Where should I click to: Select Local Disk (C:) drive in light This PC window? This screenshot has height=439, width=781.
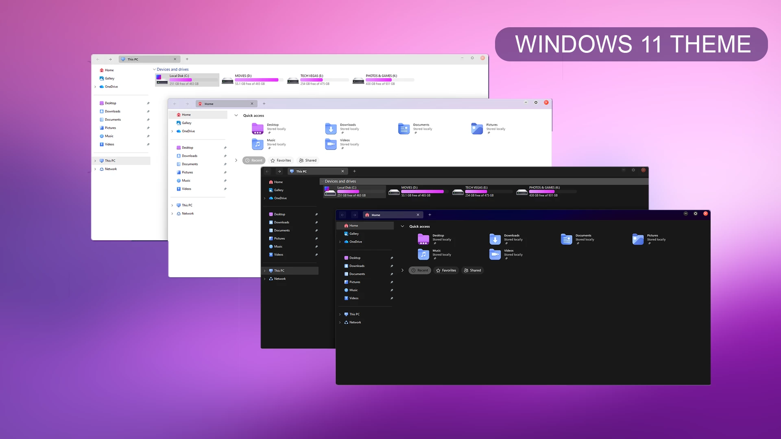pyautogui.click(x=187, y=80)
